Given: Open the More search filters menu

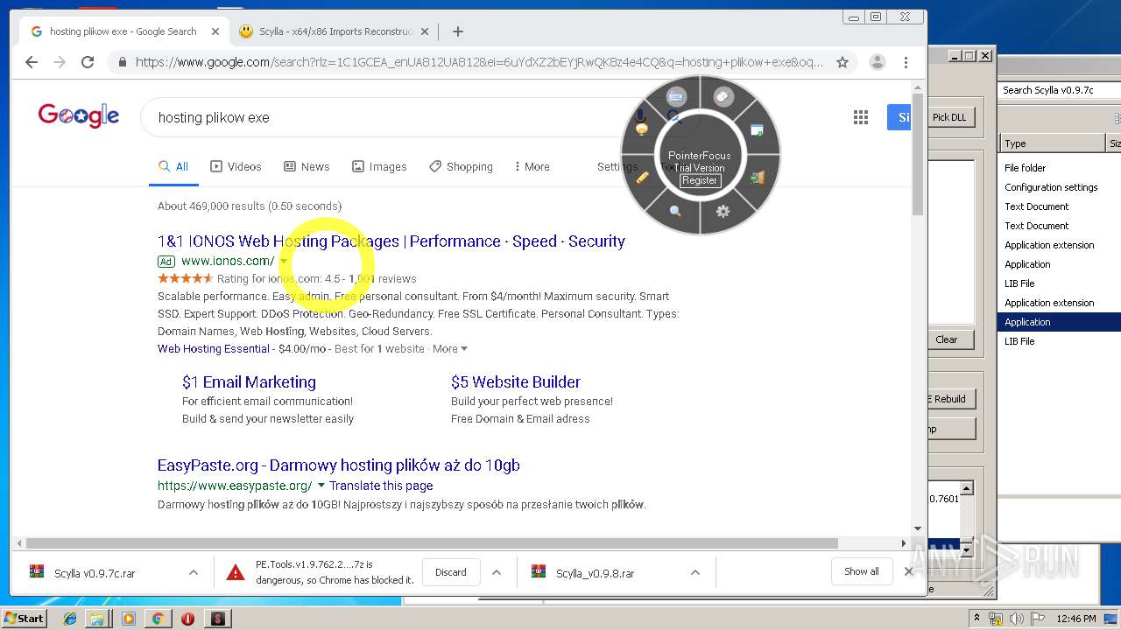Looking at the screenshot, I should click(532, 166).
